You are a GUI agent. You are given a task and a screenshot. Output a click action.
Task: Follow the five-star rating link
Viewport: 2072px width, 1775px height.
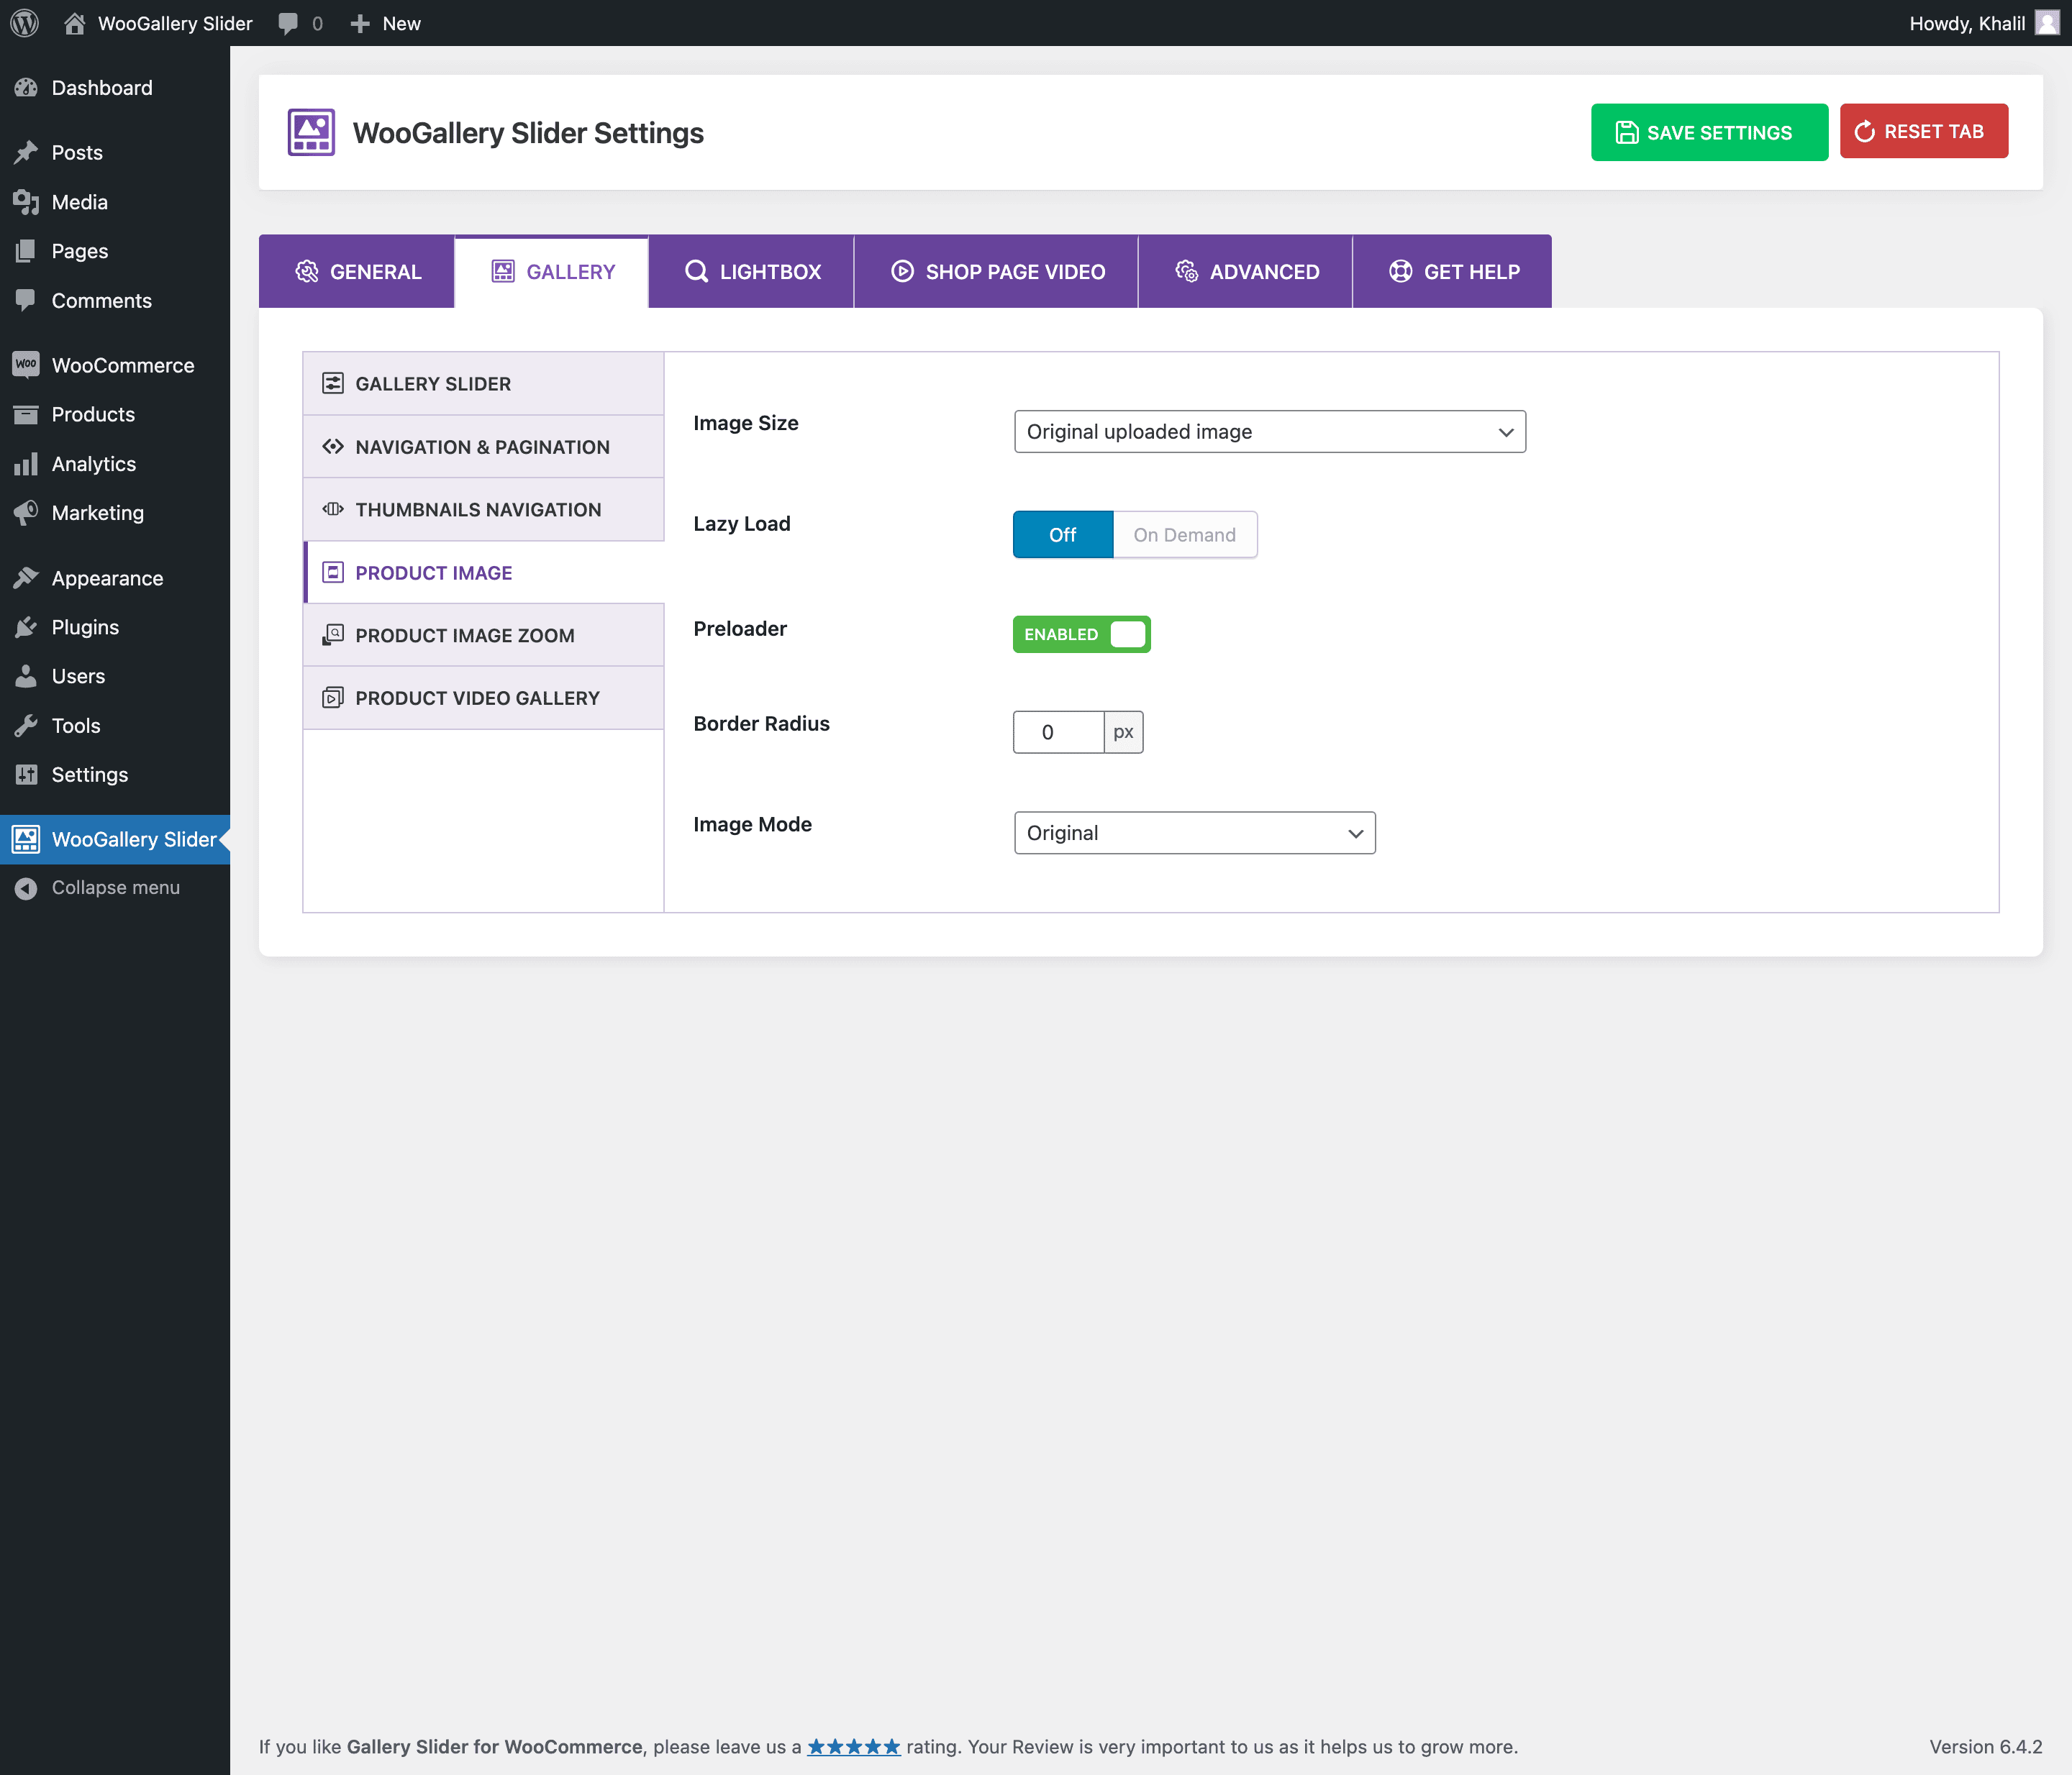click(x=853, y=1746)
